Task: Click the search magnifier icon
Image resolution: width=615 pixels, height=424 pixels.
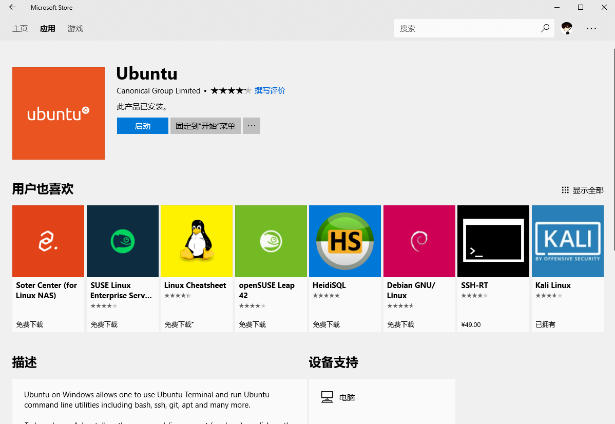Action: [545, 28]
